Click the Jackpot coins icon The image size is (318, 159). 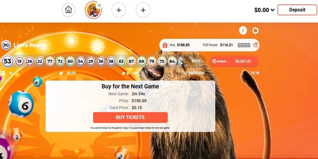[214, 61]
